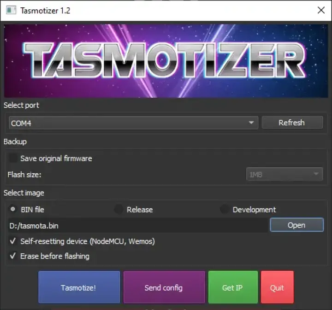Click the Tasmotize! button
This screenshot has width=332, height=310.
tap(79, 287)
